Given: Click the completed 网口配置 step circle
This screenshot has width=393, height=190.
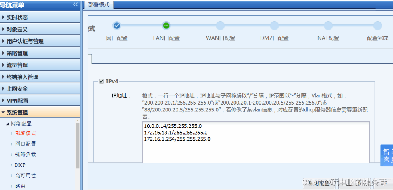Looking at the screenshot, I should tap(117, 26).
